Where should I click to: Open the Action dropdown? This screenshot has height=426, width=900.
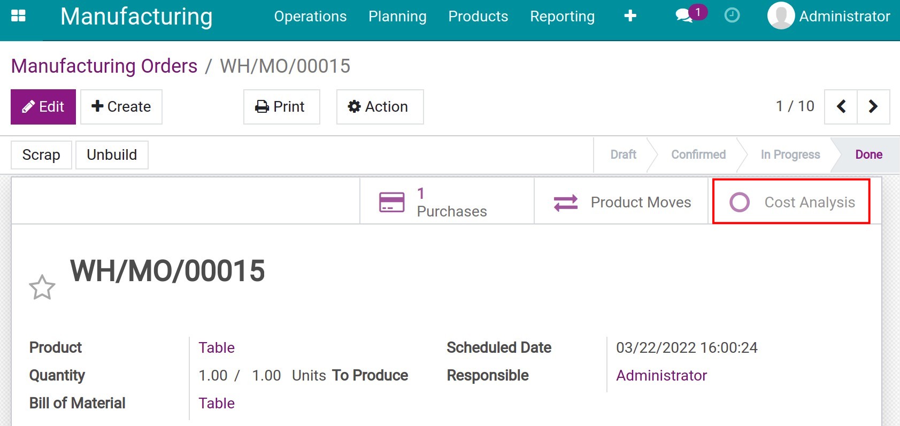380,107
